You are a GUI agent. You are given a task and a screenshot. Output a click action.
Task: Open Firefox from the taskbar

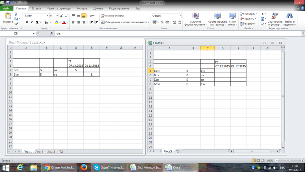[x=83, y=167]
